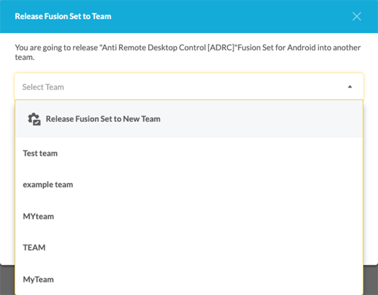Click the trailing "team." word in description
Image resolution: width=378 pixels, height=295 pixels.
tap(24, 57)
